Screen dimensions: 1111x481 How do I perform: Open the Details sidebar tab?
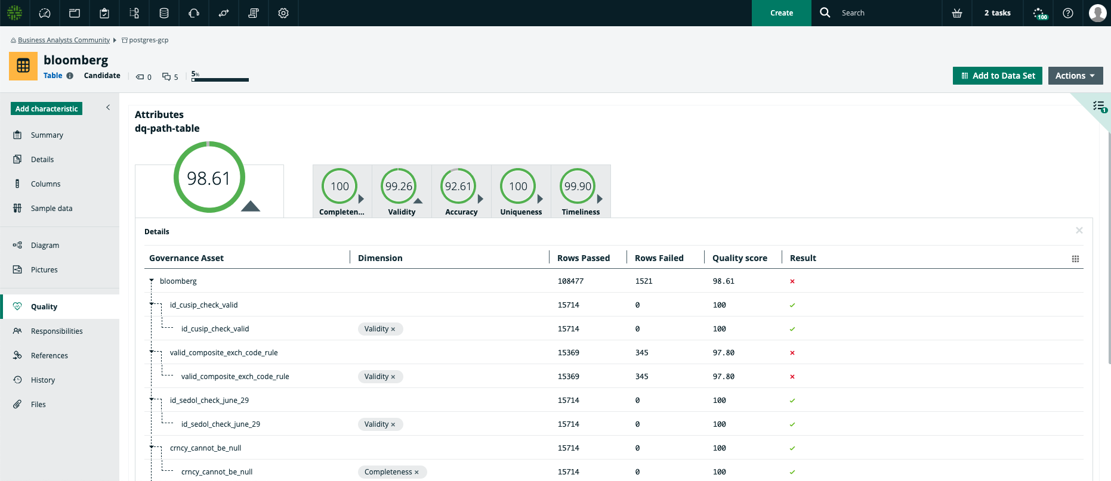[x=60, y=160]
